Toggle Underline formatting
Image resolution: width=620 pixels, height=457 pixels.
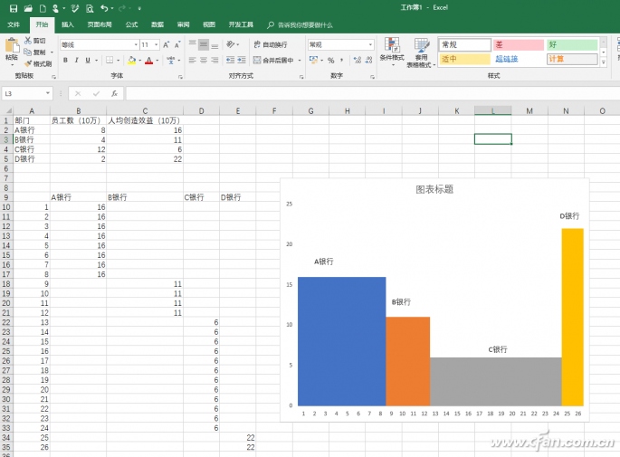(x=88, y=60)
